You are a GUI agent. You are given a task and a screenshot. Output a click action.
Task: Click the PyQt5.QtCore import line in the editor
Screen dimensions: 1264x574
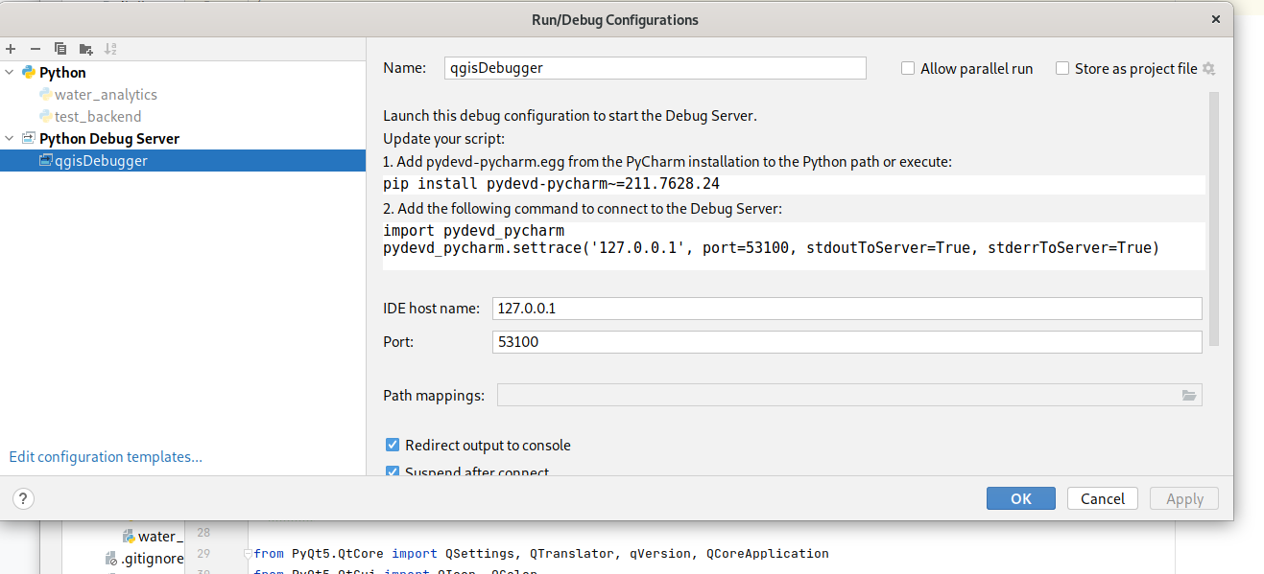coord(541,554)
